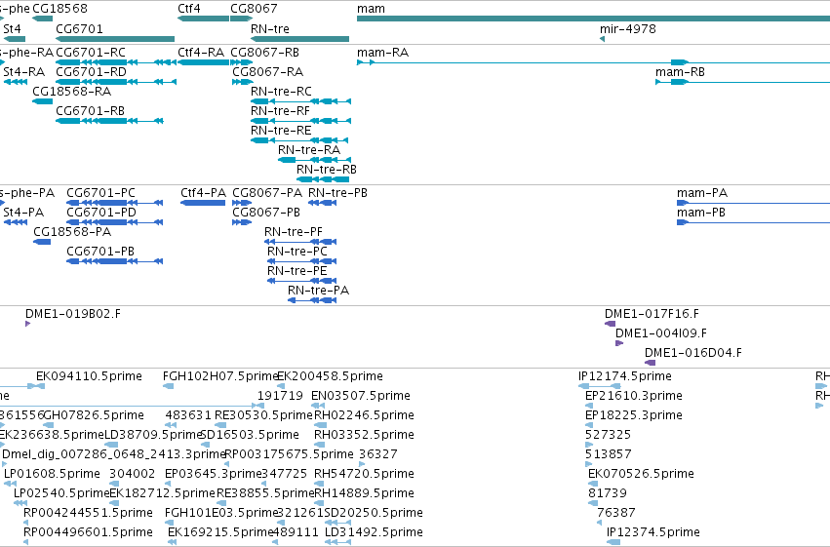Screen dimensions: 830x547
Task: Select the mam gene bar
Action: coord(593,19)
